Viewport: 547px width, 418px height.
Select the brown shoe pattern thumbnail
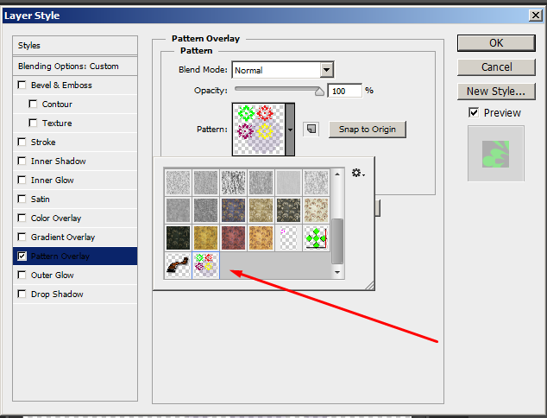tap(178, 265)
